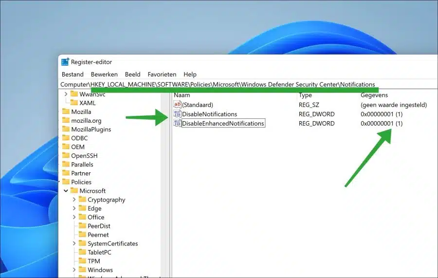Select the Parallels key label
Image resolution: width=438 pixels, height=278 pixels.
[x=82, y=164]
